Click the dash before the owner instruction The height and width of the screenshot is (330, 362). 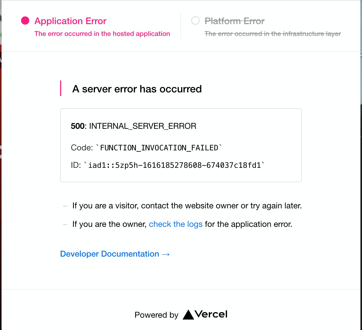pos(65,224)
